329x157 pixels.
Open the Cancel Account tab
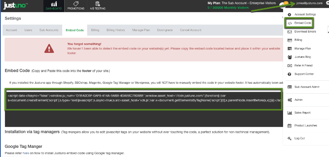[190, 30]
